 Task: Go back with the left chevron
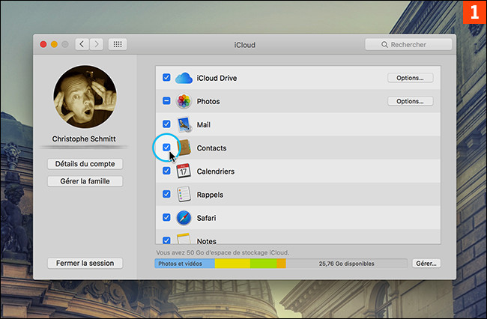coord(82,45)
